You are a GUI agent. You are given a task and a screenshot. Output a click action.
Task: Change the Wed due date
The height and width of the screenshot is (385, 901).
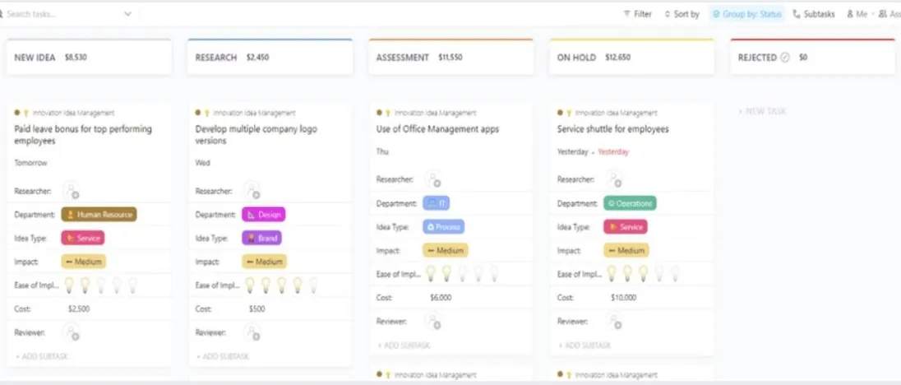[x=202, y=163]
